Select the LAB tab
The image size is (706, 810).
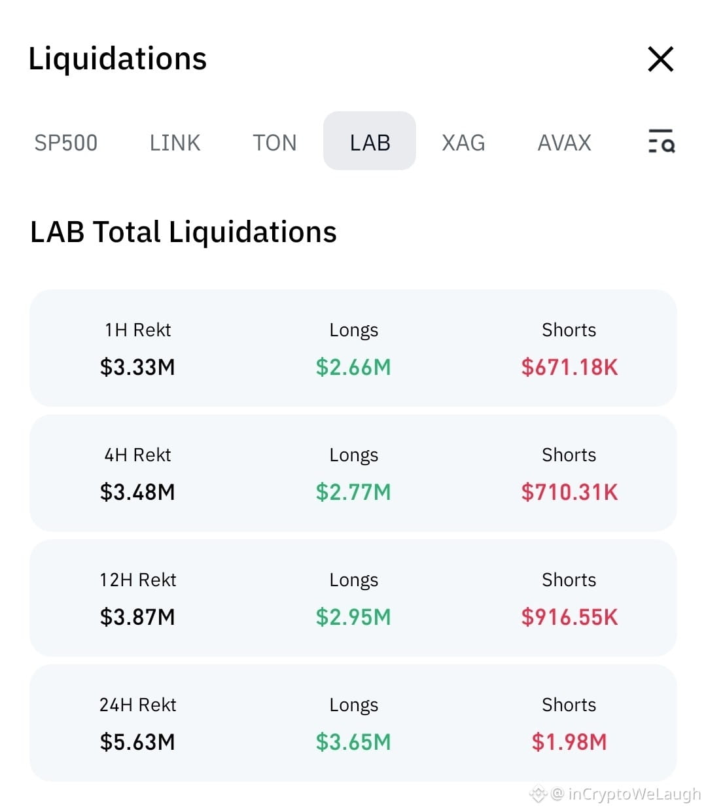370,141
